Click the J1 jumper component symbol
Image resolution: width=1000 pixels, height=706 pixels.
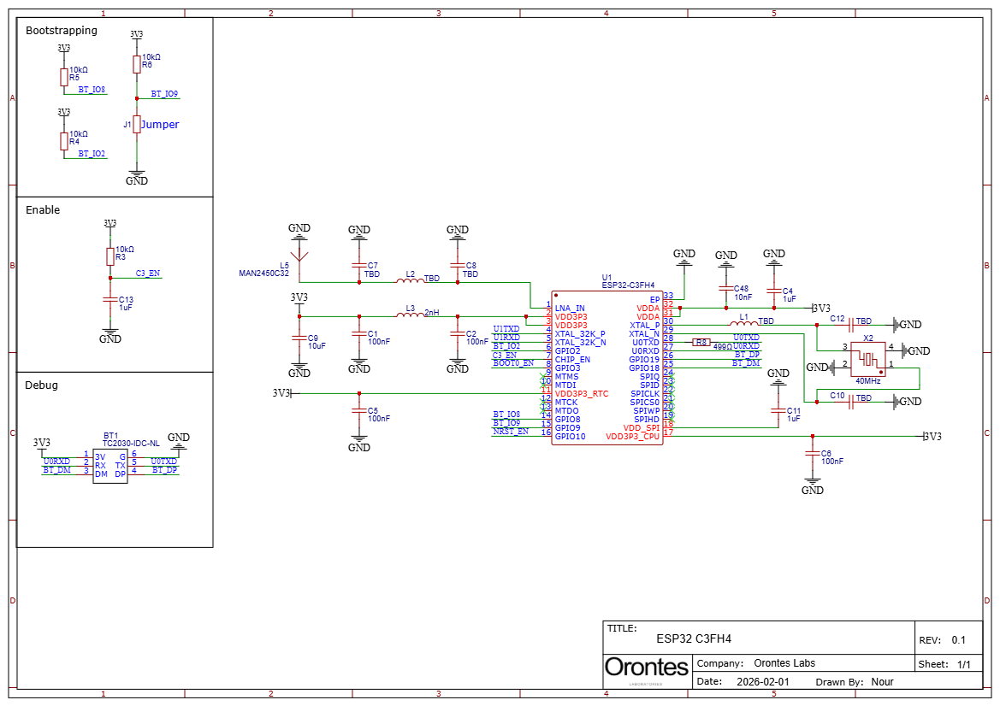[x=137, y=124]
